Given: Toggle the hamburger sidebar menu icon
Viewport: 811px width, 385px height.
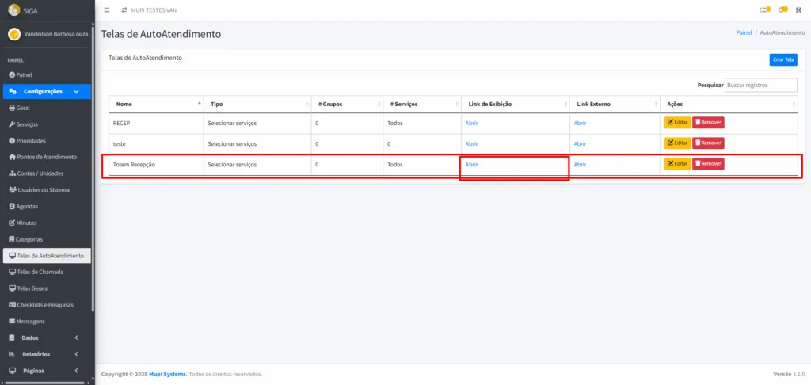Looking at the screenshot, I should (107, 10).
